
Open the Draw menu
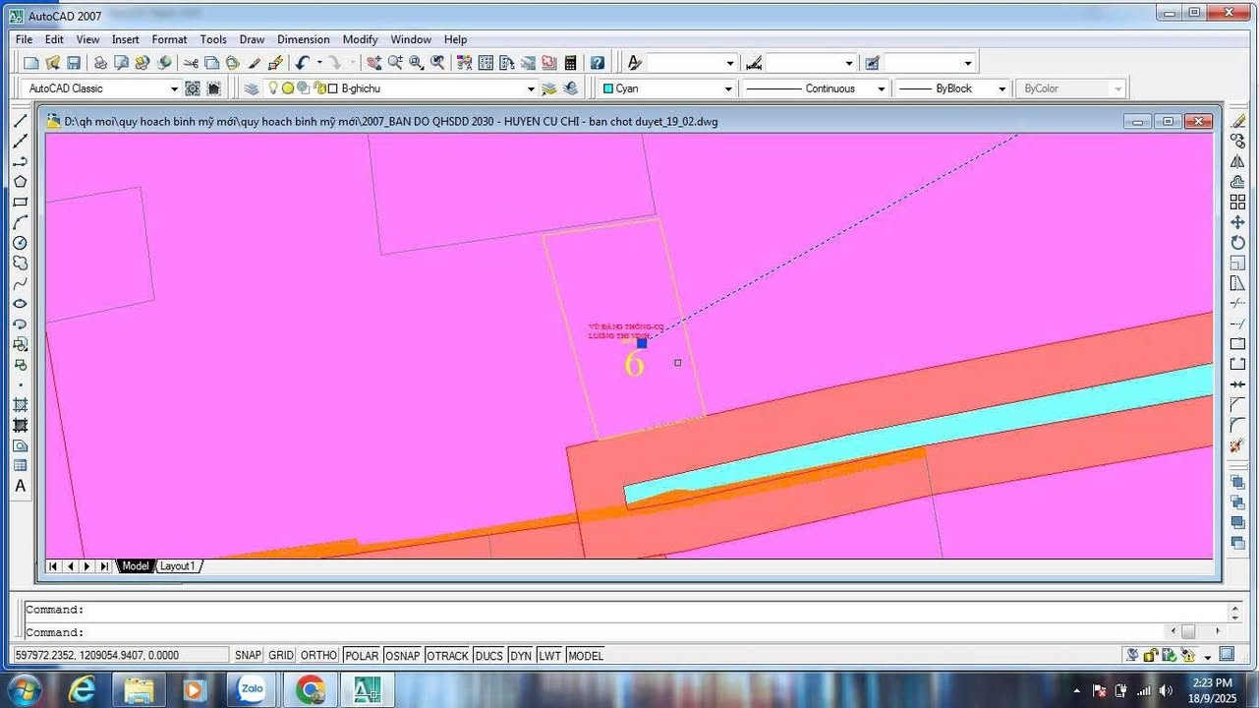point(252,39)
